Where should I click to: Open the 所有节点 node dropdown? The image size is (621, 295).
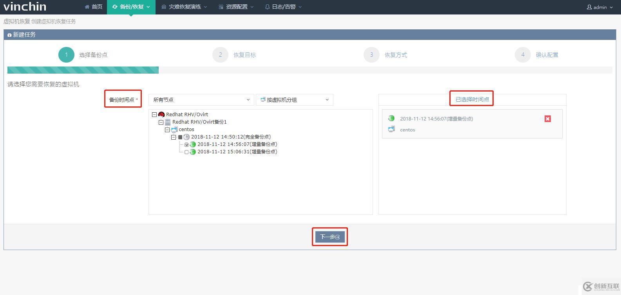point(201,100)
